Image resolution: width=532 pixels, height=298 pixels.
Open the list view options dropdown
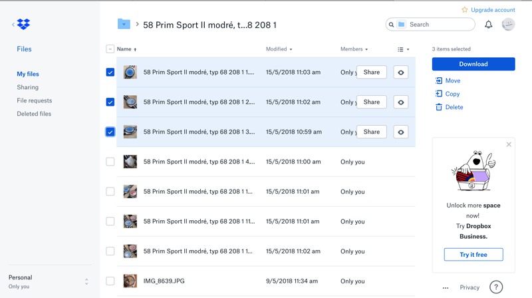[403, 49]
